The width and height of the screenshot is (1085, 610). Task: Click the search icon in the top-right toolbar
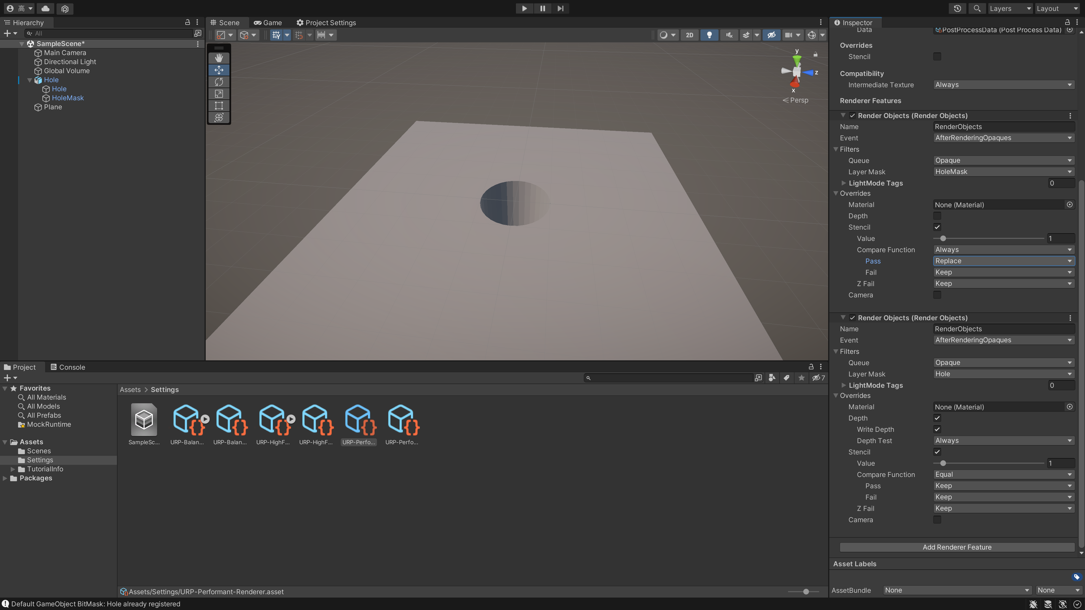977,8
